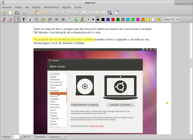Pick the red color swatch
This screenshot has width=193, height=140.
click(x=113, y=20)
